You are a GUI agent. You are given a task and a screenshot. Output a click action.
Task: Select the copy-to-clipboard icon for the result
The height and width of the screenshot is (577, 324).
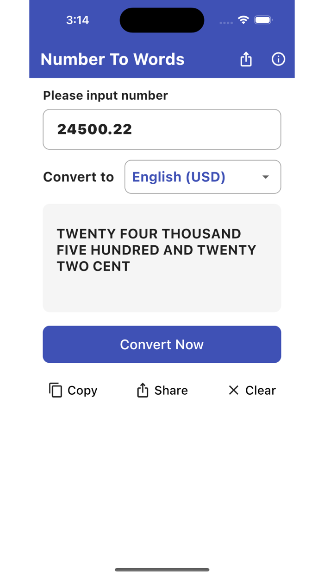point(56,390)
